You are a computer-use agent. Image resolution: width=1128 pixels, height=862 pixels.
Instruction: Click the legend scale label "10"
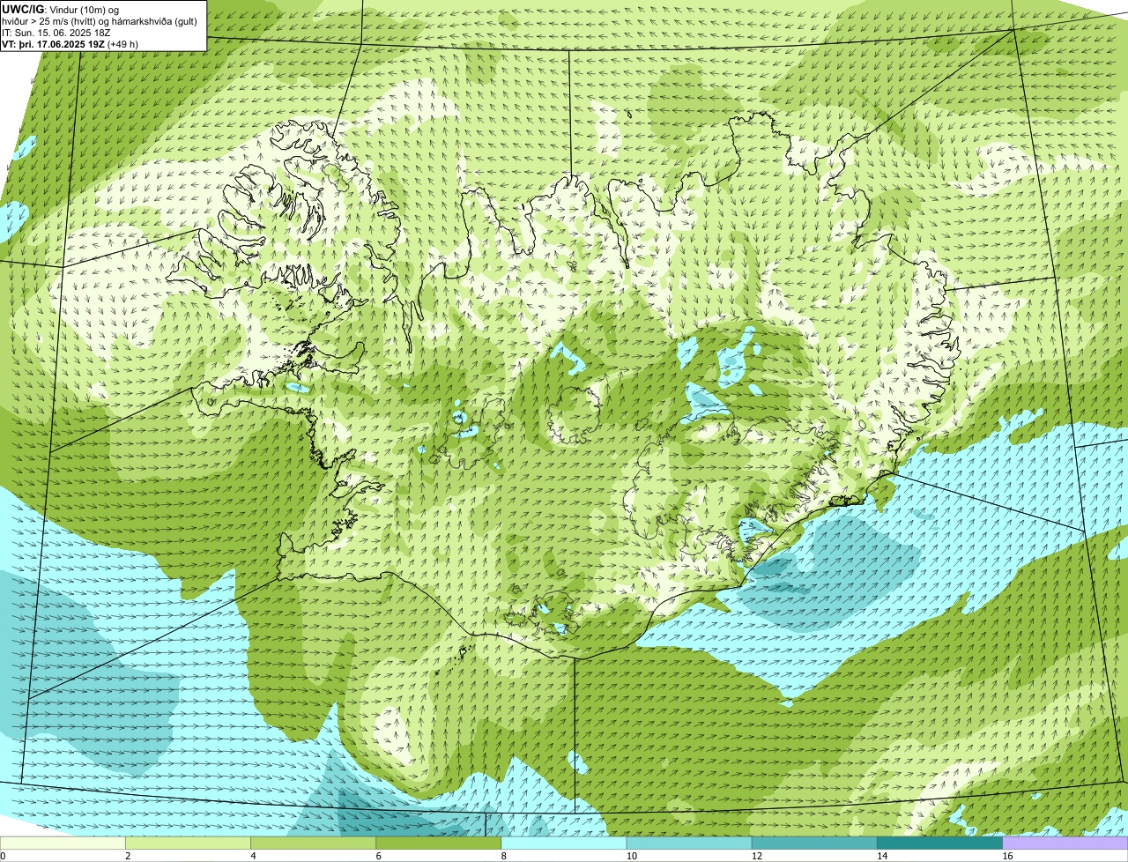pos(632,856)
